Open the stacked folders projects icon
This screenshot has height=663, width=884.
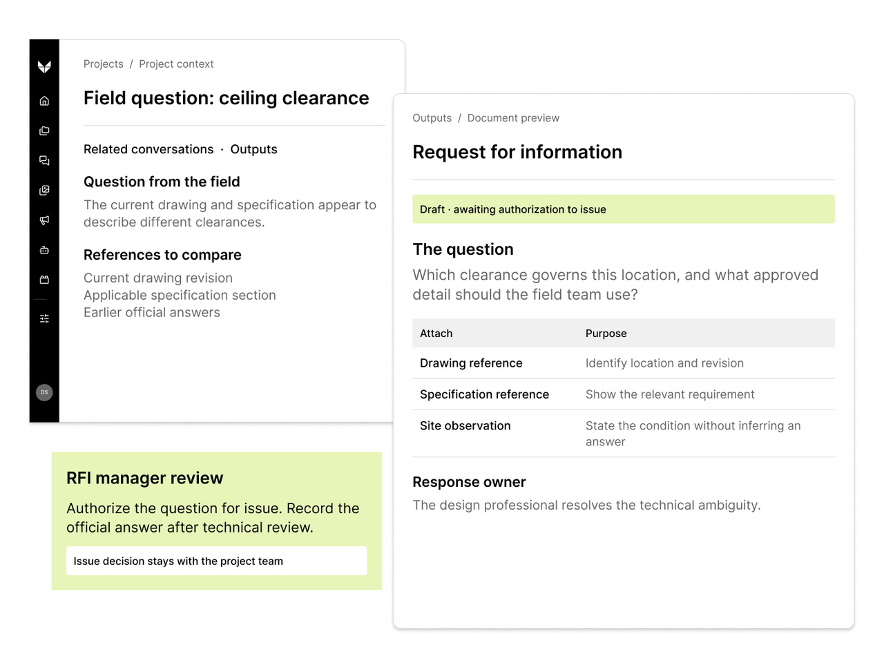click(x=44, y=131)
